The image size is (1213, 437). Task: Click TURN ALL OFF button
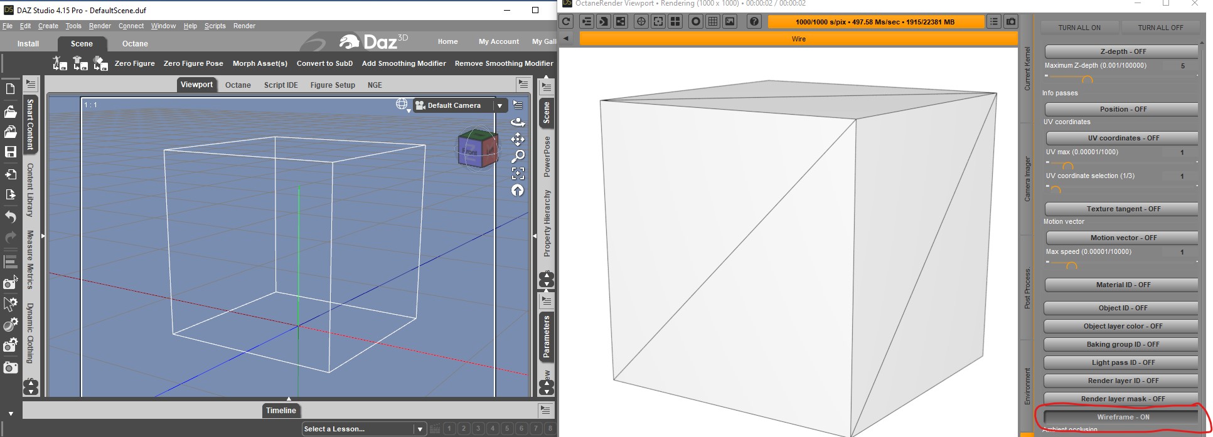click(1160, 28)
